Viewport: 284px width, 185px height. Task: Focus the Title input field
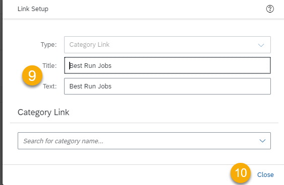coord(167,65)
